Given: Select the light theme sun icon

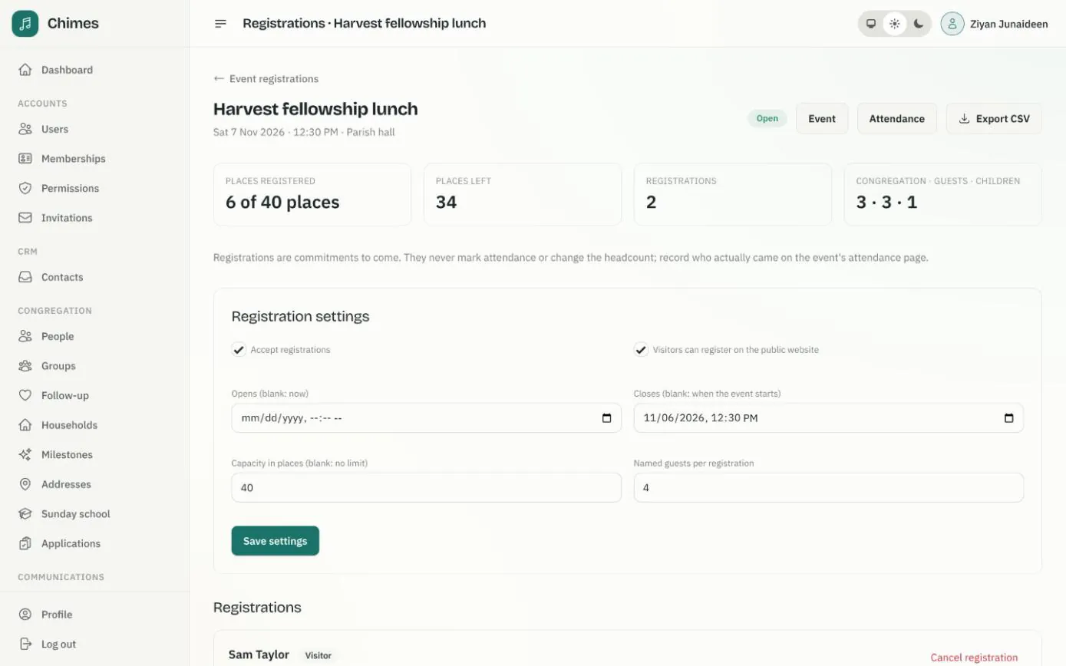Looking at the screenshot, I should point(895,24).
